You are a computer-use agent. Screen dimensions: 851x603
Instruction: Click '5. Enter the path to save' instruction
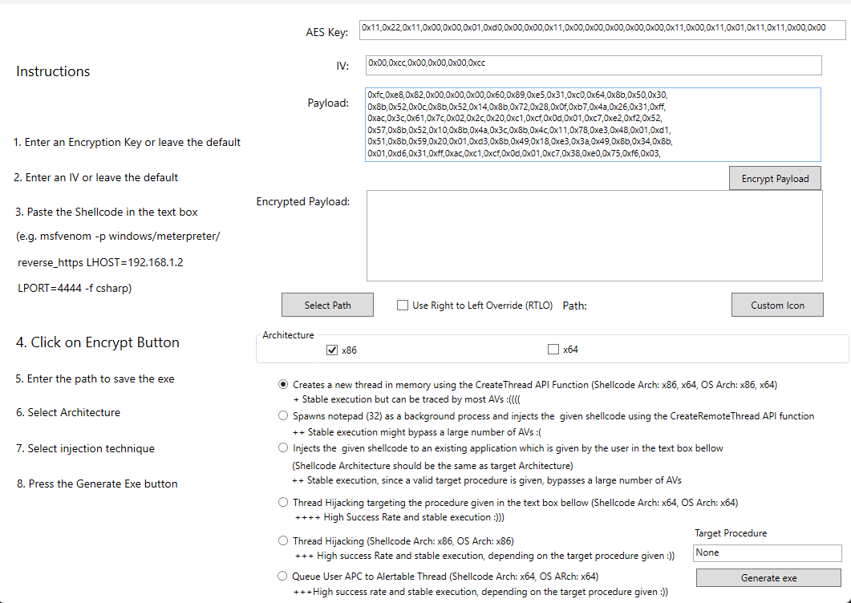[95, 378]
